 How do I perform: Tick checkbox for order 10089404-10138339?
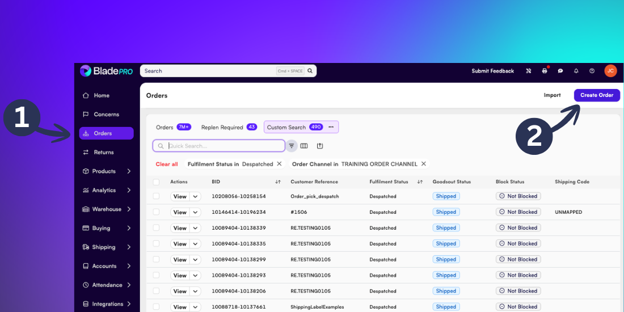(156, 227)
